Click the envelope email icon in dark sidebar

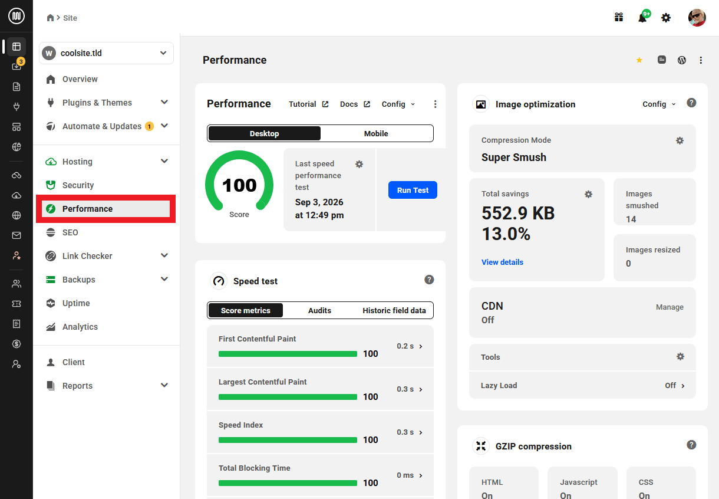pos(17,235)
